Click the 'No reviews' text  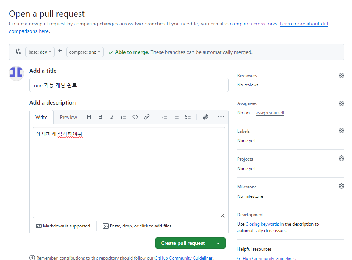pos(248,85)
